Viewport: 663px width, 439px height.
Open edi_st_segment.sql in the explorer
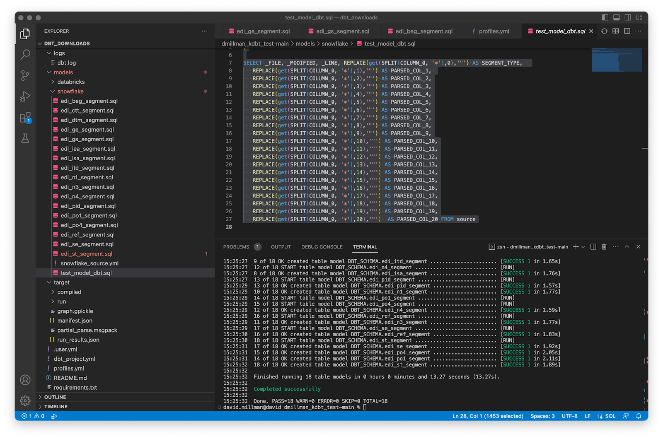coord(125,254)
